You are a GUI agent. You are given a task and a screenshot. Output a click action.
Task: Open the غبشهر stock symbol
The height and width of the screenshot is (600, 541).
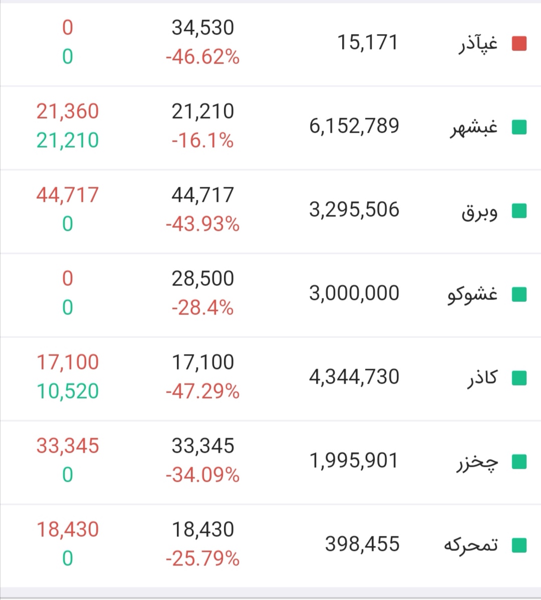474,127
